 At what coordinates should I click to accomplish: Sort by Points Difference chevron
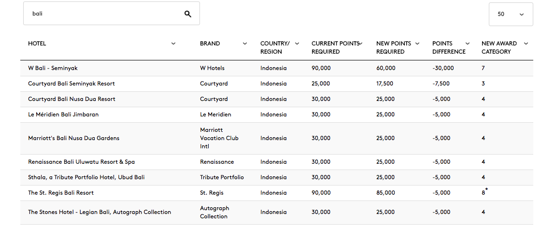[x=468, y=43]
